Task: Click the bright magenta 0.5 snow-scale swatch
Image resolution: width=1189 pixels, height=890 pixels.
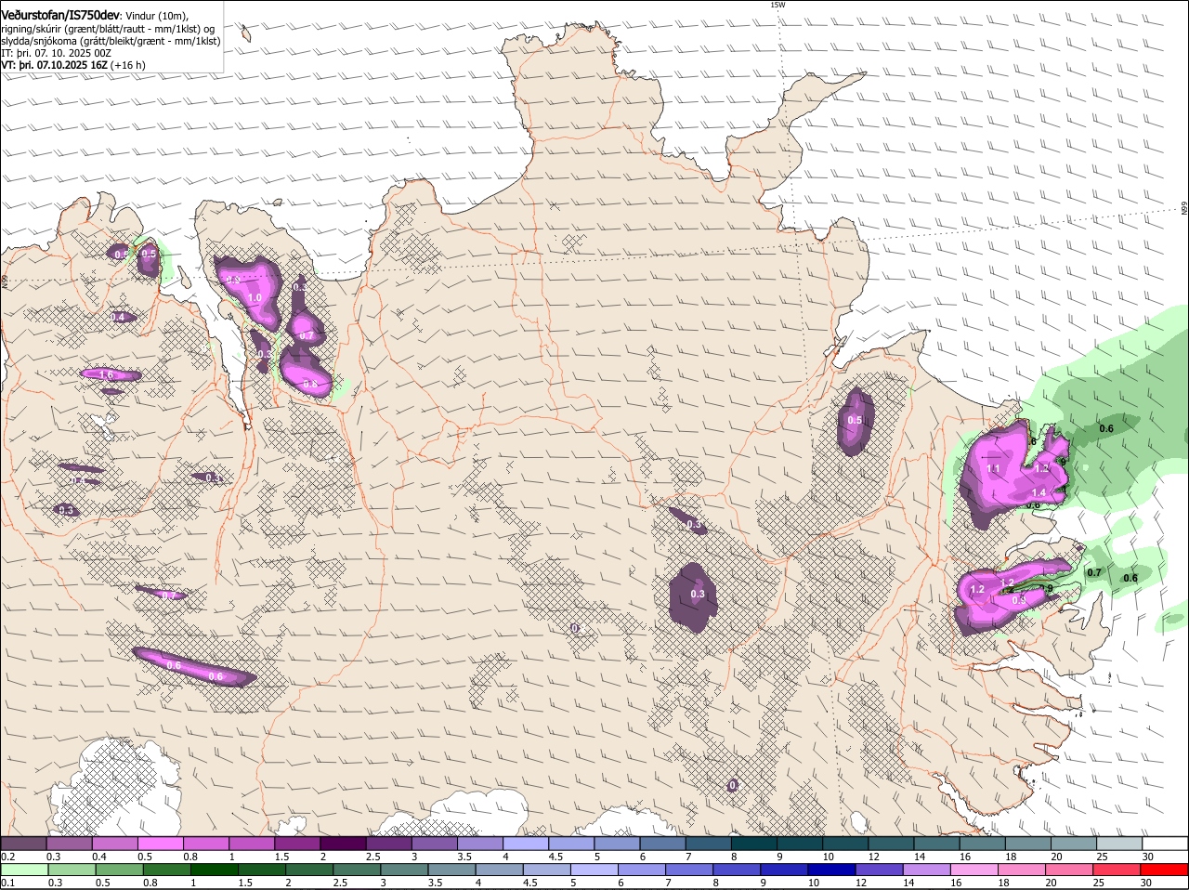Action: pyautogui.click(x=160, y=843)
